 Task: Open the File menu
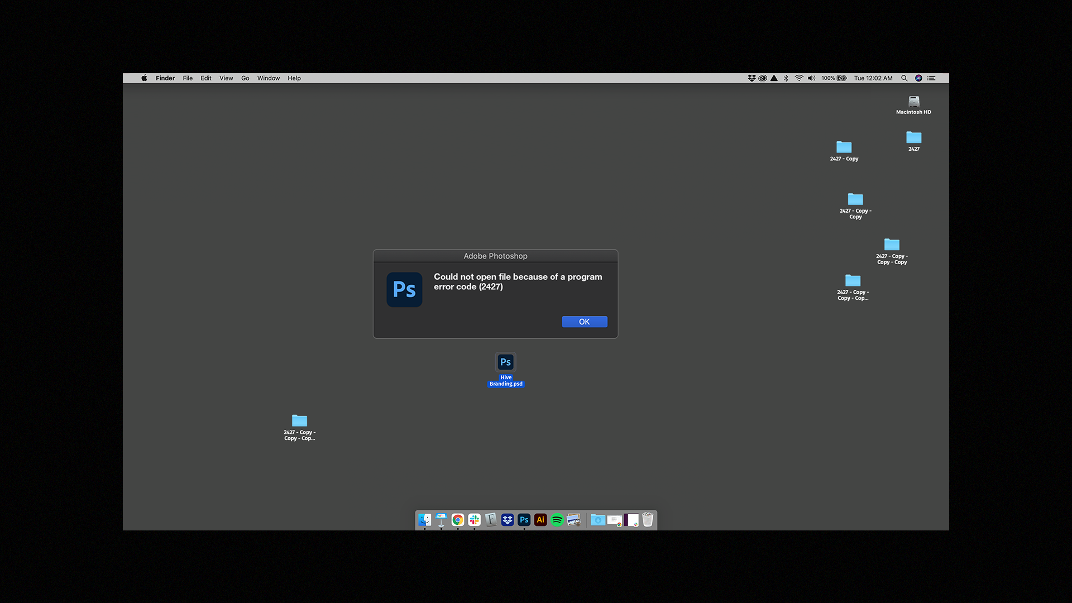click(188, 78)
